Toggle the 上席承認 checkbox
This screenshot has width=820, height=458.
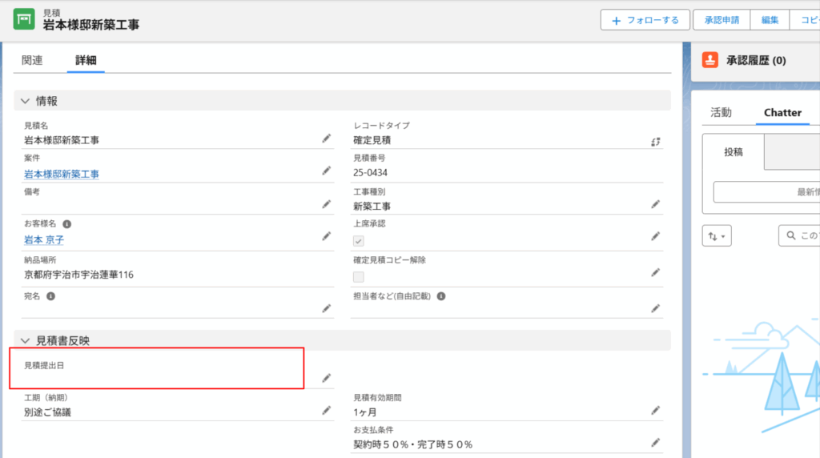359,240
